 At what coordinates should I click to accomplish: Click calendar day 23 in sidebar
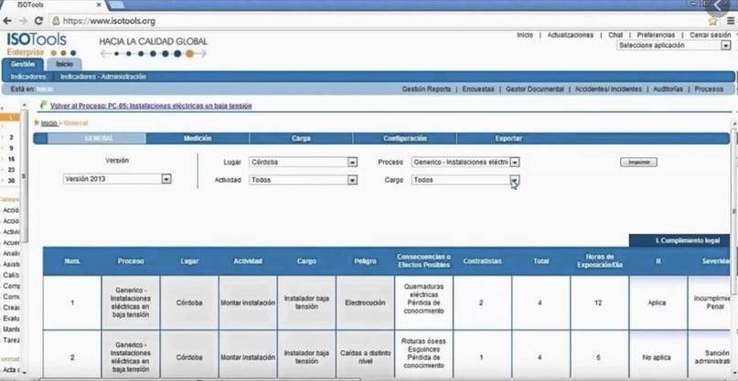pos(11,170)
